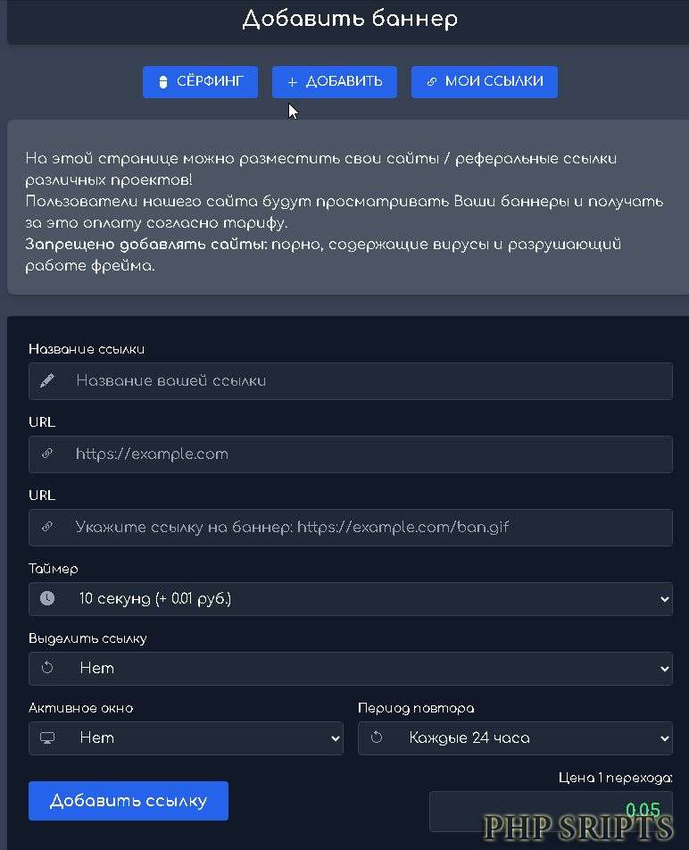Click the Цена 1 перехода label
This screenshot has height=850, width=689.
pyautogui.click(x=615, y=778)
